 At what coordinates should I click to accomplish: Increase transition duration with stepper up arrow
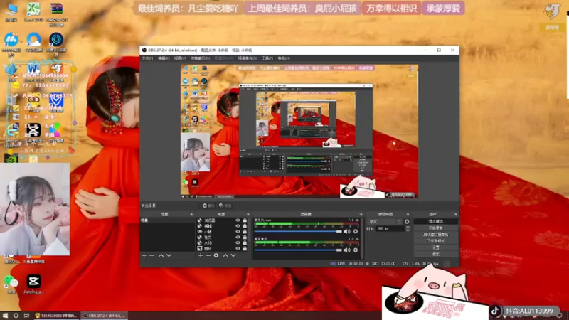(408, 227)
